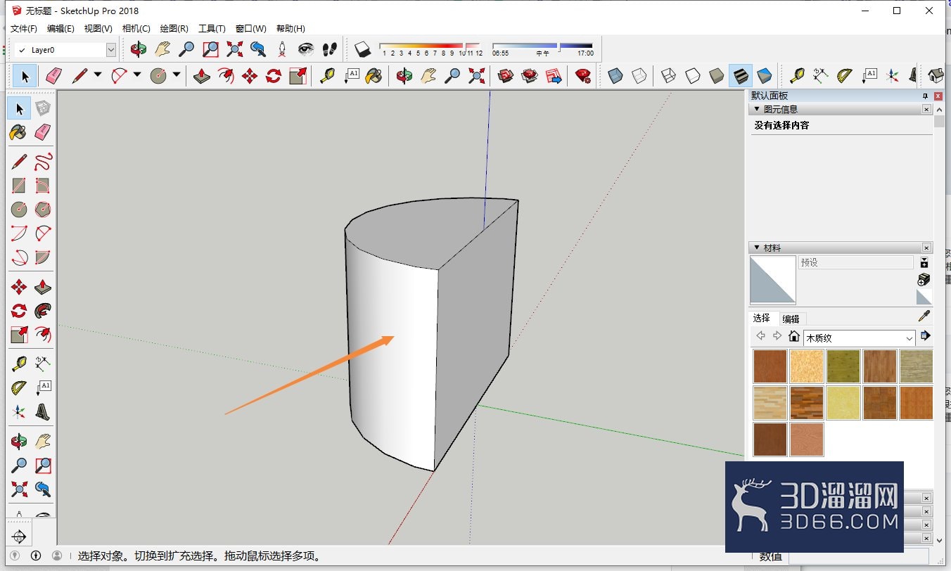
Task: Pick the Push/Pull tool in top toolbar
Action: (x=202, y=76)
